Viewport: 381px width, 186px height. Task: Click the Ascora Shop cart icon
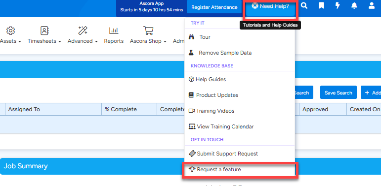pyautogui.click(x=148, y=31)
